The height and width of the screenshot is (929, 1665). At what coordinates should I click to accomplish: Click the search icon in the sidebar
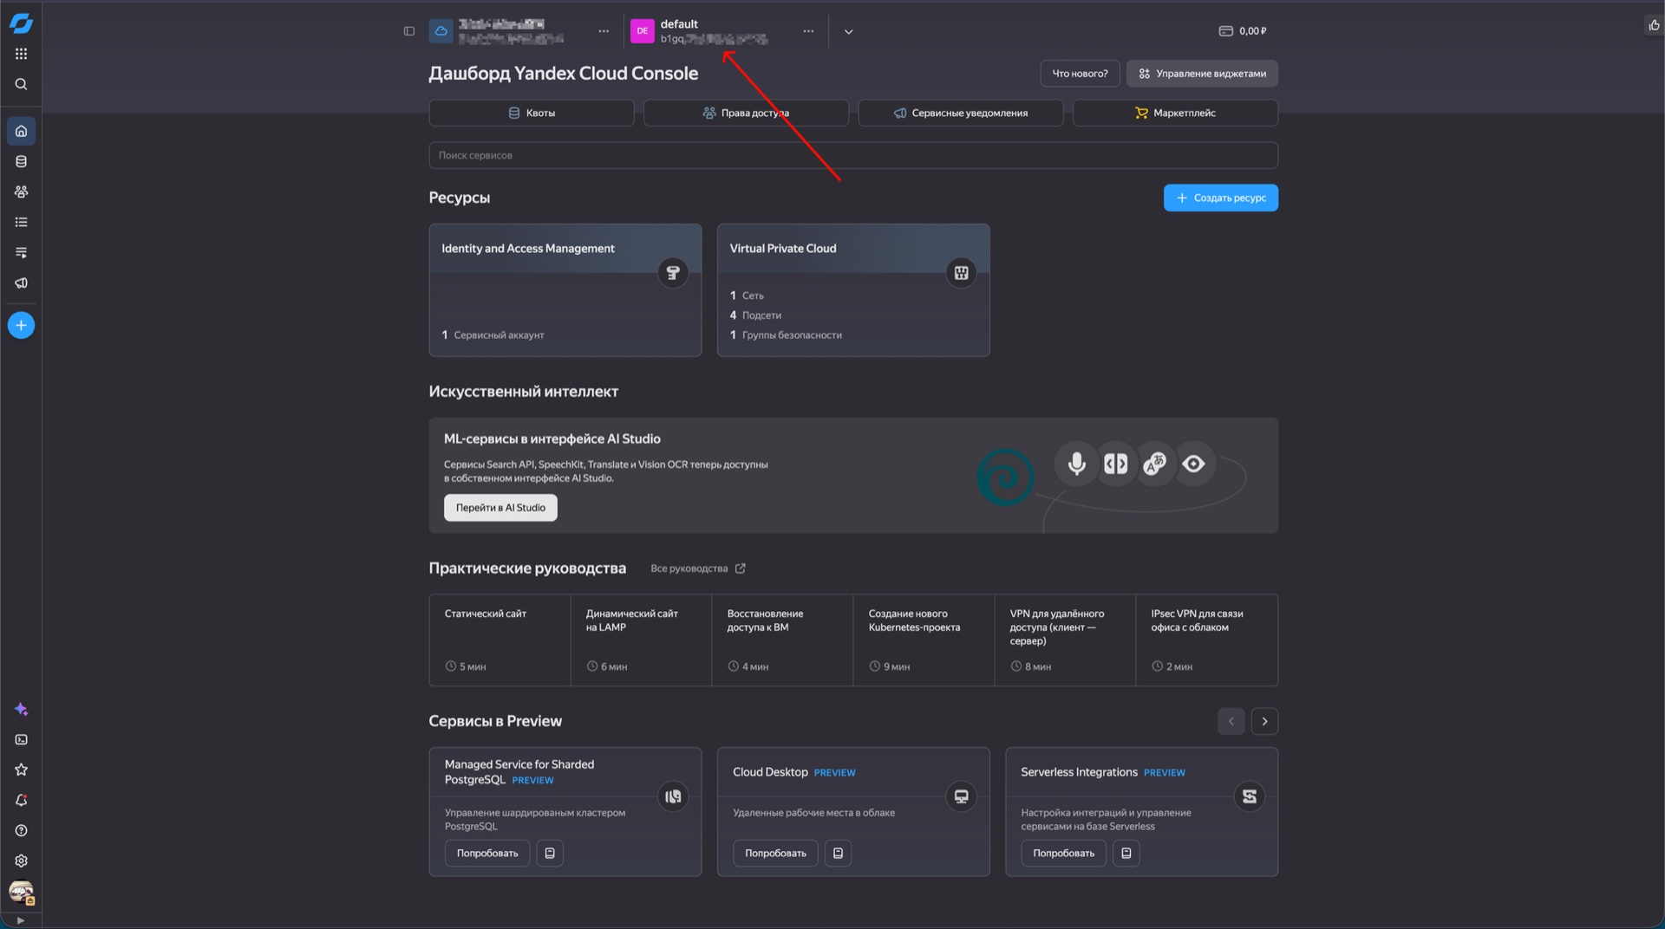coord(22,84)
